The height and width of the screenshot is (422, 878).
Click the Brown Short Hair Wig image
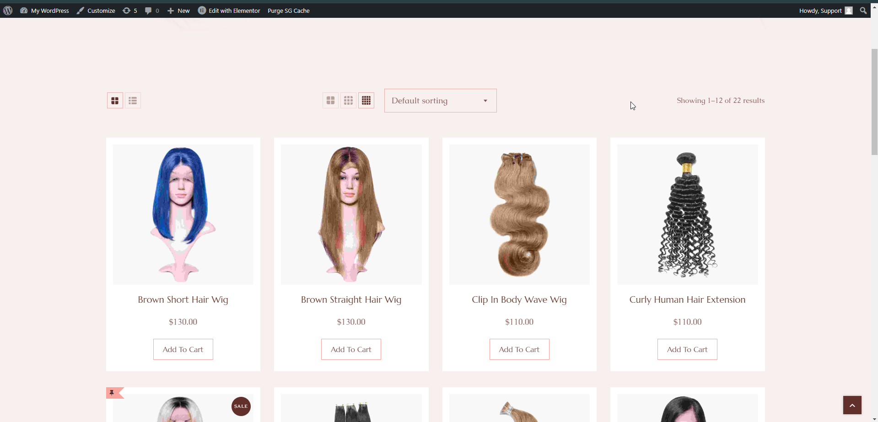coord(183,214)
